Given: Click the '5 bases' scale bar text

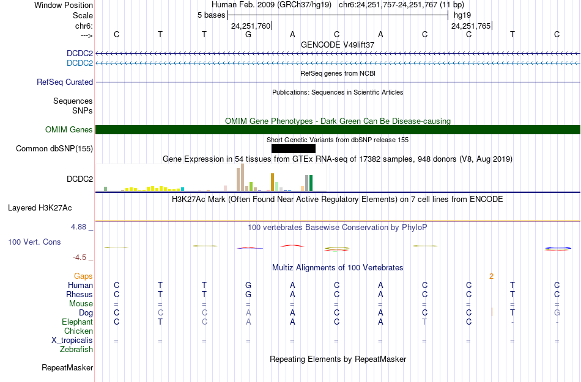Looking at the screenshot, I should [211, 15].
